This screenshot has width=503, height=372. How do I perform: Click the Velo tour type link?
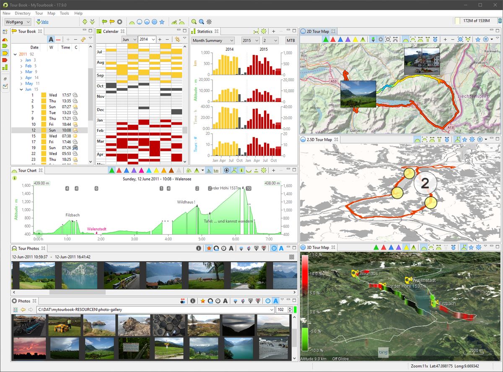(44, 22)
